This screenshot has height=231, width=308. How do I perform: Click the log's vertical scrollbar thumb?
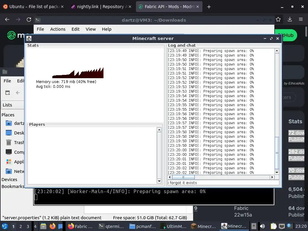pos(277,152)
